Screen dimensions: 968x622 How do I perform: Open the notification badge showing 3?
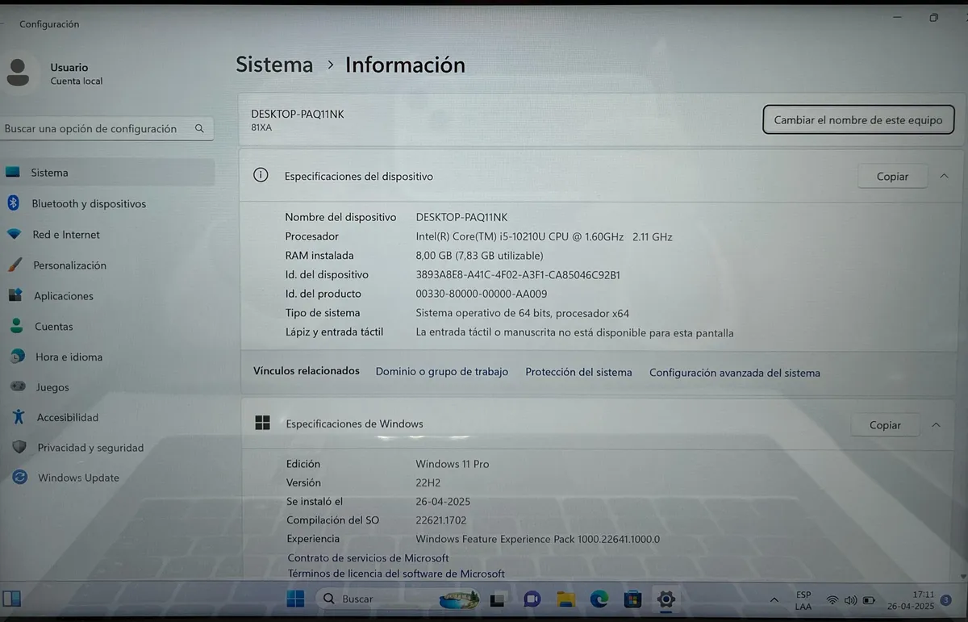tap(945, 599)
